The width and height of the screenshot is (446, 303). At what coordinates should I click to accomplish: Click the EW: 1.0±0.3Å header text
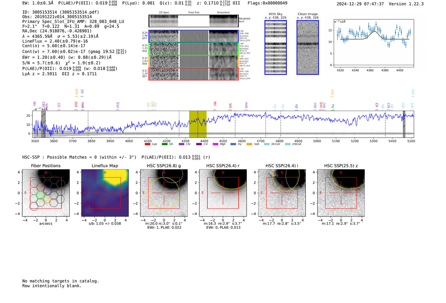tap(38, 3)
